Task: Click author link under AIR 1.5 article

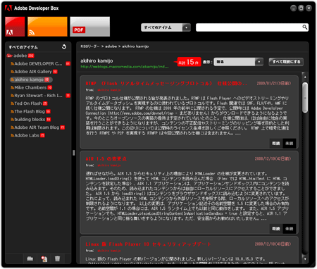Action: [x=109, y=165]
